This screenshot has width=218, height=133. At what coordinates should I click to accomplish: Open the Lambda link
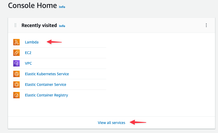coord(32,42)
